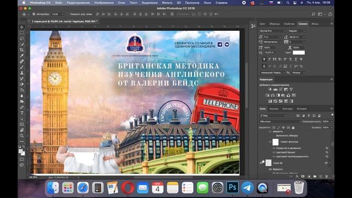This screenshot has width=352, height=198.
Task: Click the foreground color swatch in toolbar
Action: tap(21, 151)
